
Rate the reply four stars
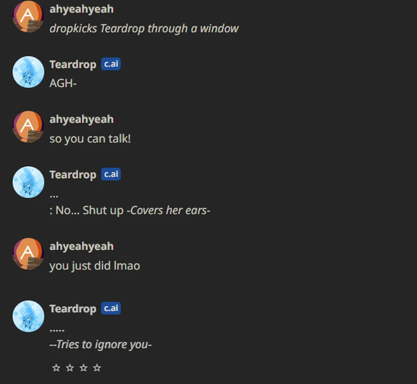click(x=97, y=368)
